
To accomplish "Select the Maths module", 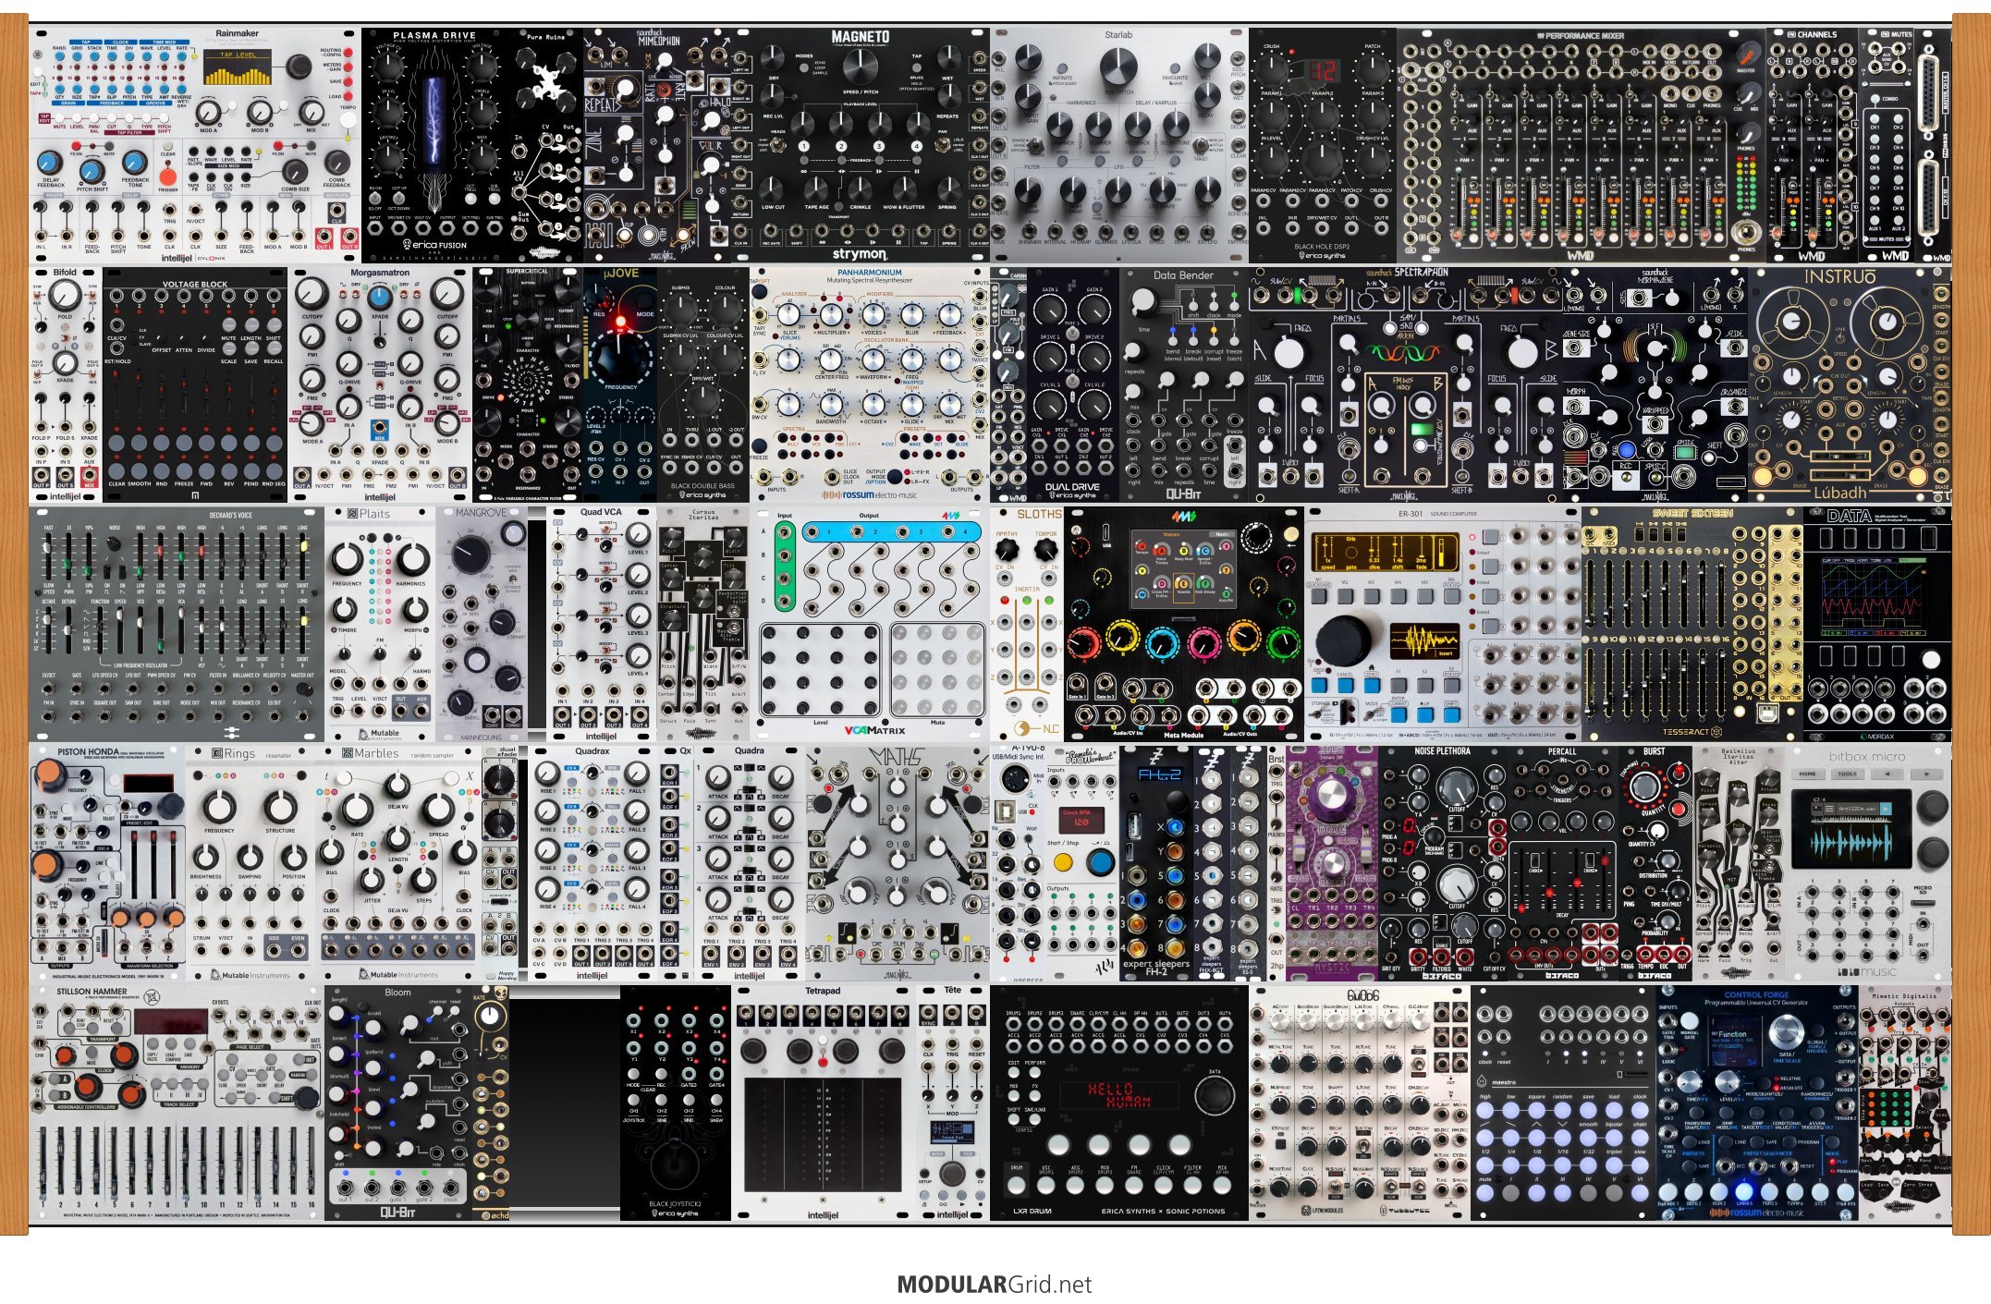I will (x=898, y=863).
